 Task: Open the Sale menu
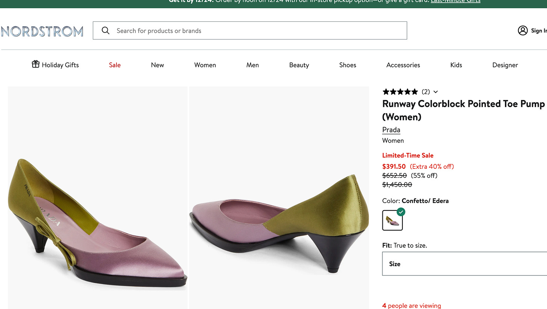tap(115, 65)
